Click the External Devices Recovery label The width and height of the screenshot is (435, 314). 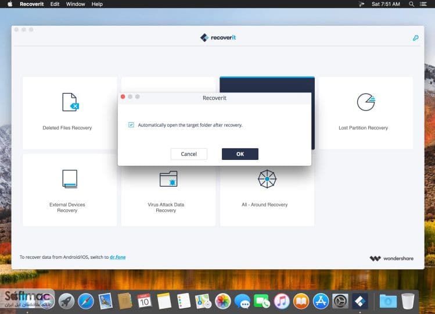(67, 208)
